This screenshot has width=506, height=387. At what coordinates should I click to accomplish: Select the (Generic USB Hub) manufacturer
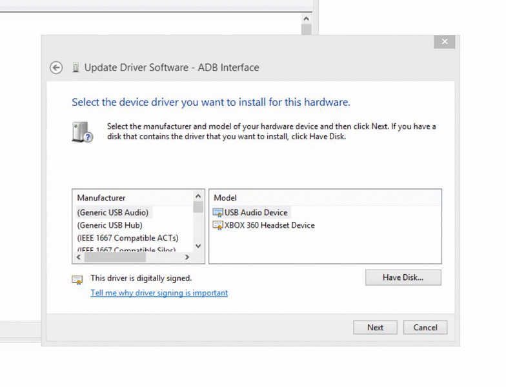pos(110,225)
